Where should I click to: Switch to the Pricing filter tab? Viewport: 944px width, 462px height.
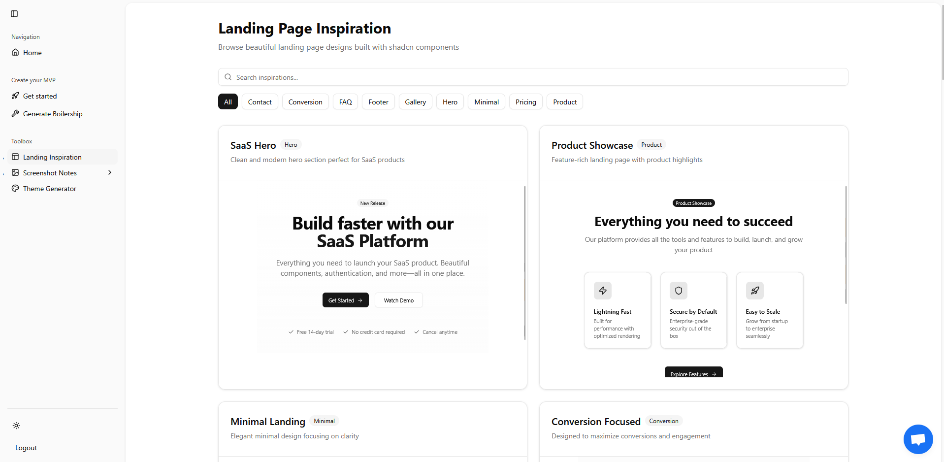point(525,101)
